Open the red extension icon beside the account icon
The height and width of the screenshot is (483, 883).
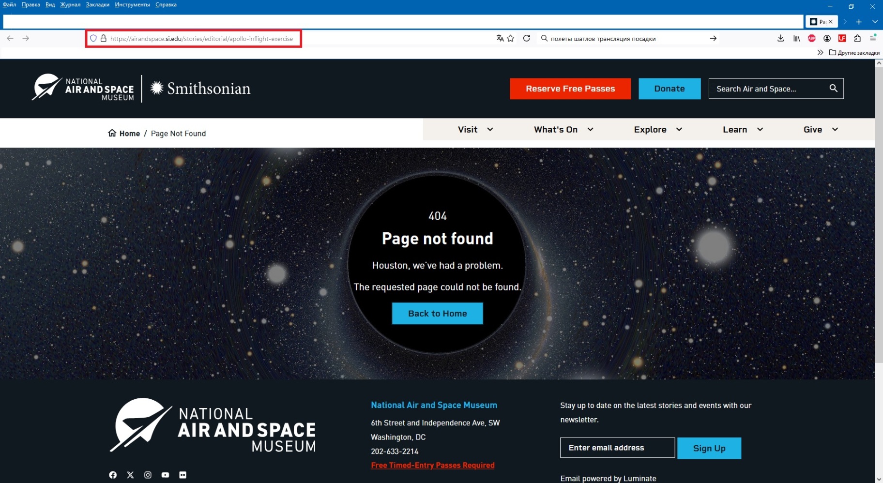842,38
